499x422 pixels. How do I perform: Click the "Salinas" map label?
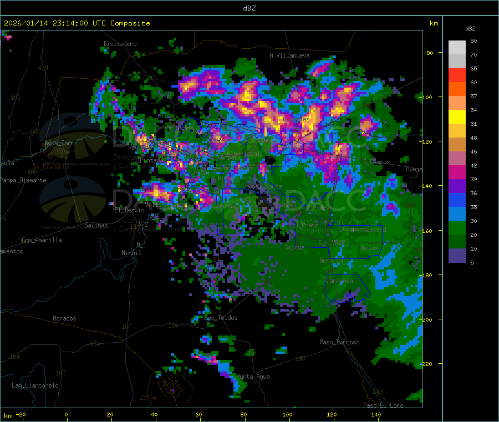click(x=96, y=225)
